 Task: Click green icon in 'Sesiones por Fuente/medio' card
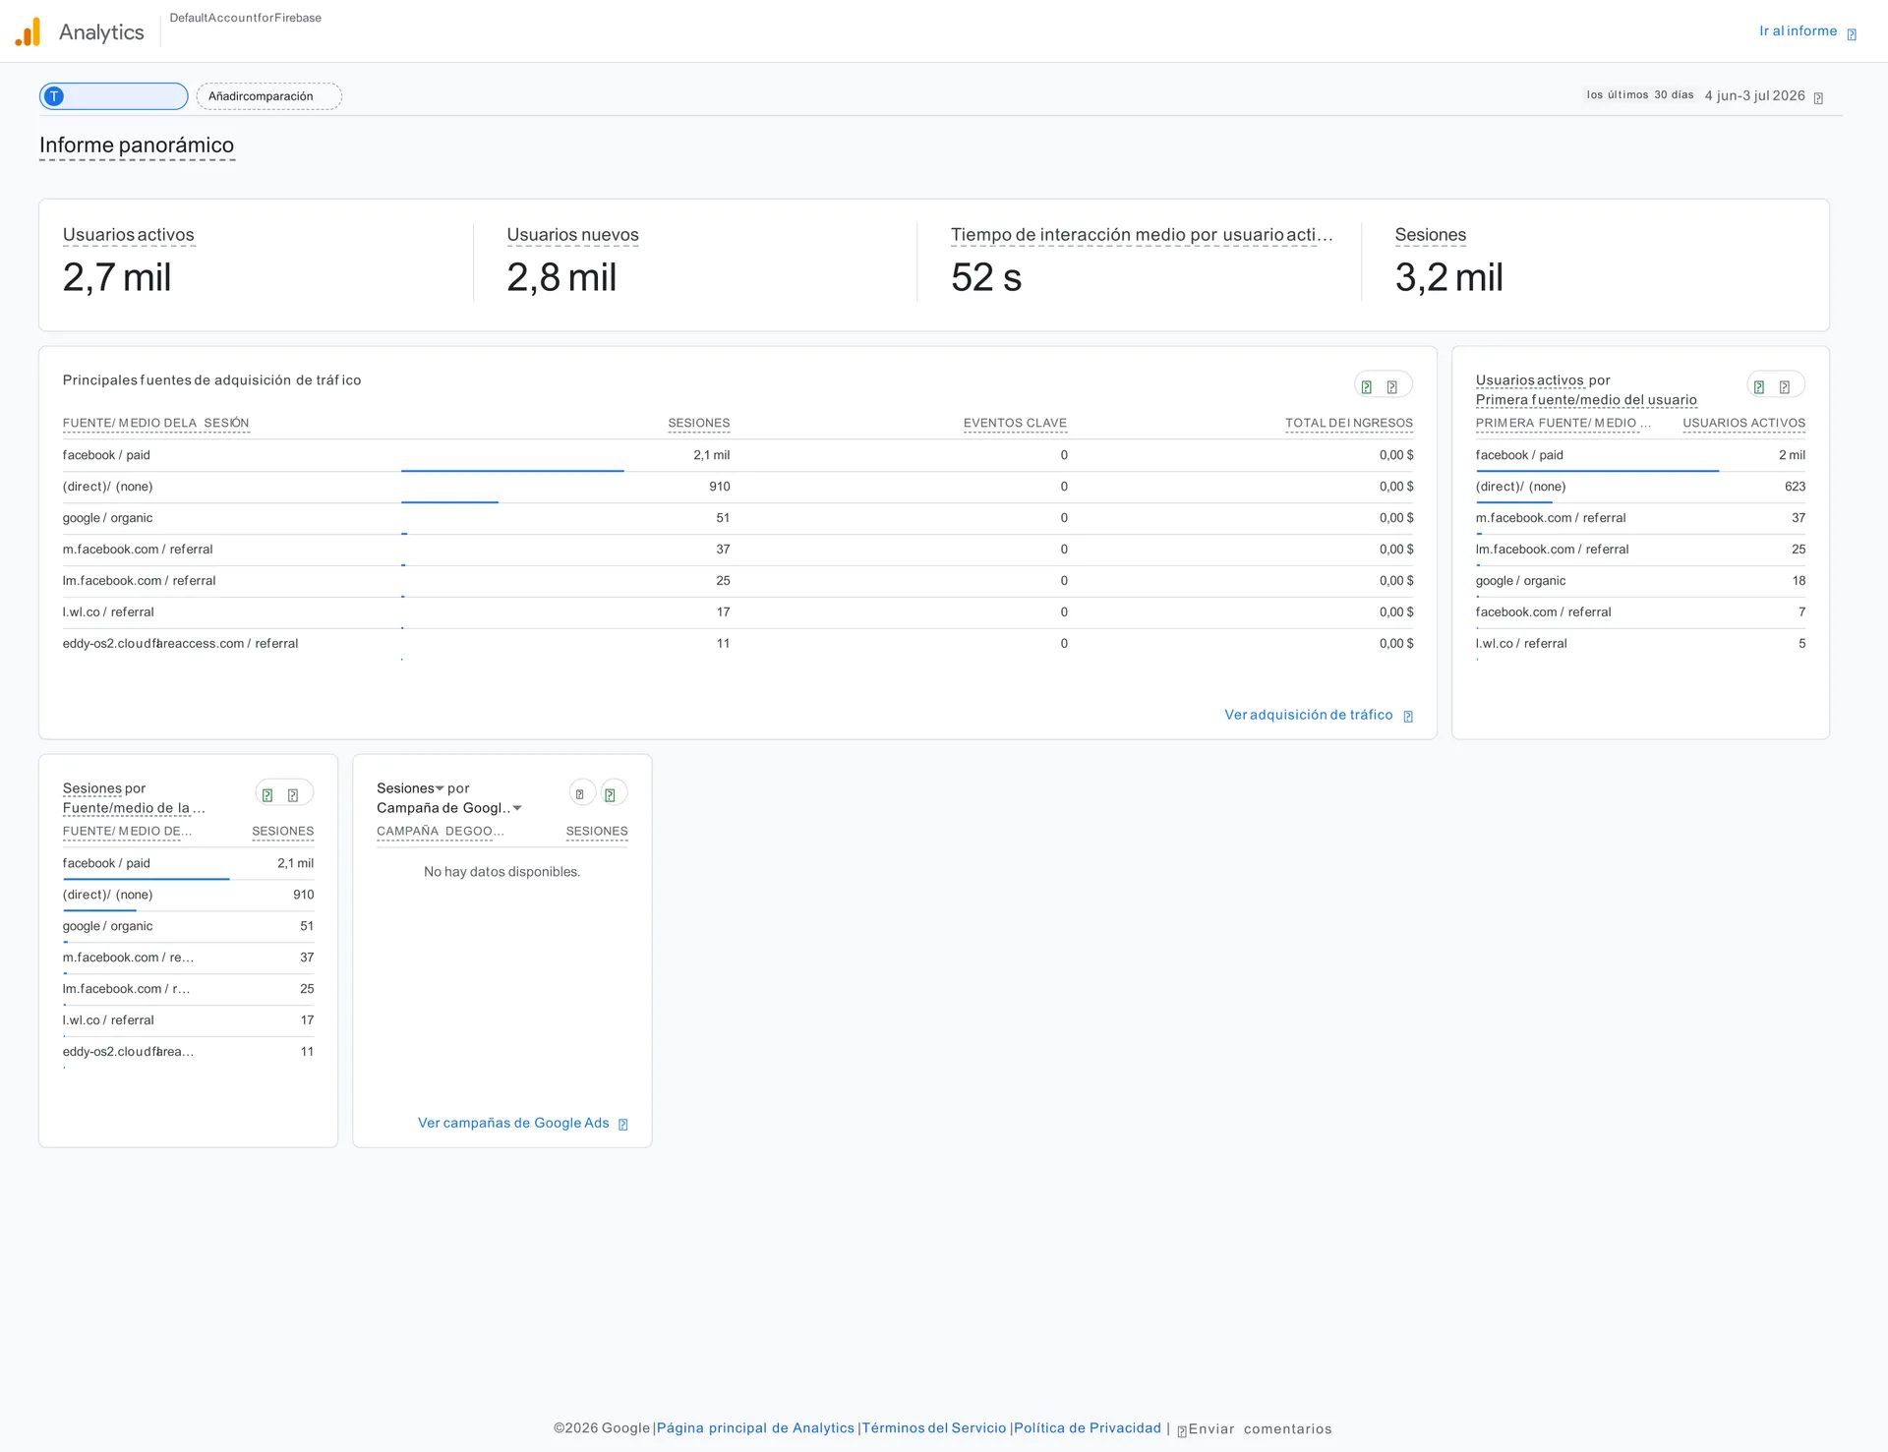(267, 795)
